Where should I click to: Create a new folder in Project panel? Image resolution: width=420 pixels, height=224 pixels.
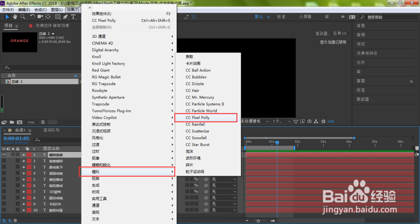point(12,122)
